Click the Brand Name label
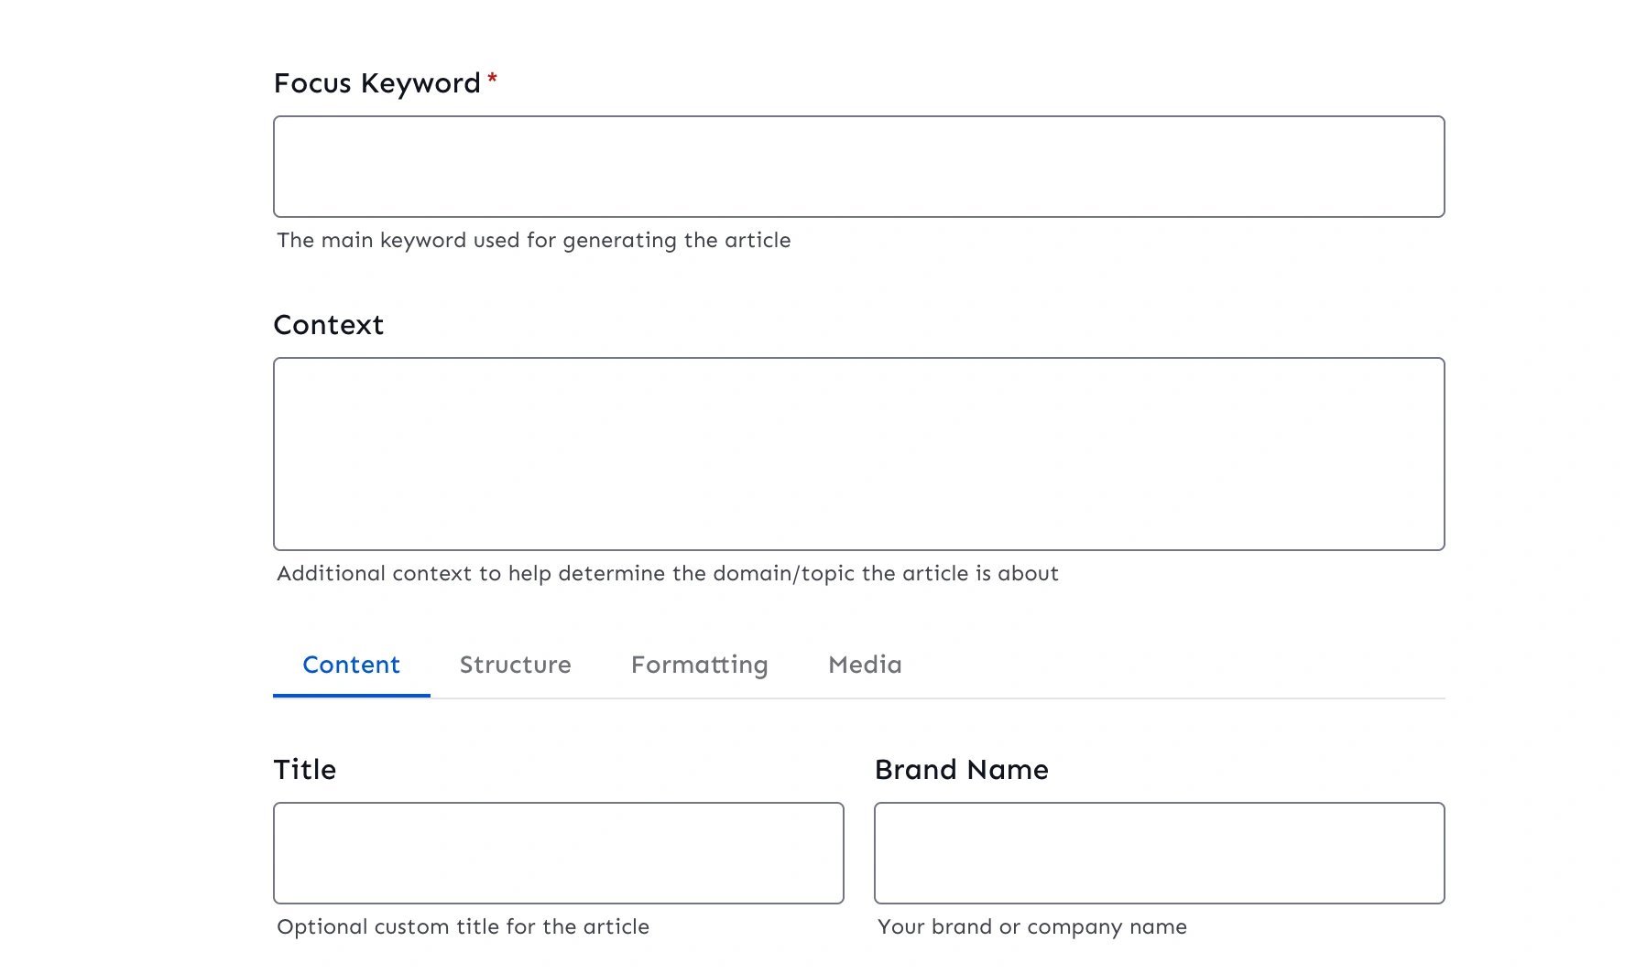Viewport: 1625px width, 974px height. tap(961, 770)
